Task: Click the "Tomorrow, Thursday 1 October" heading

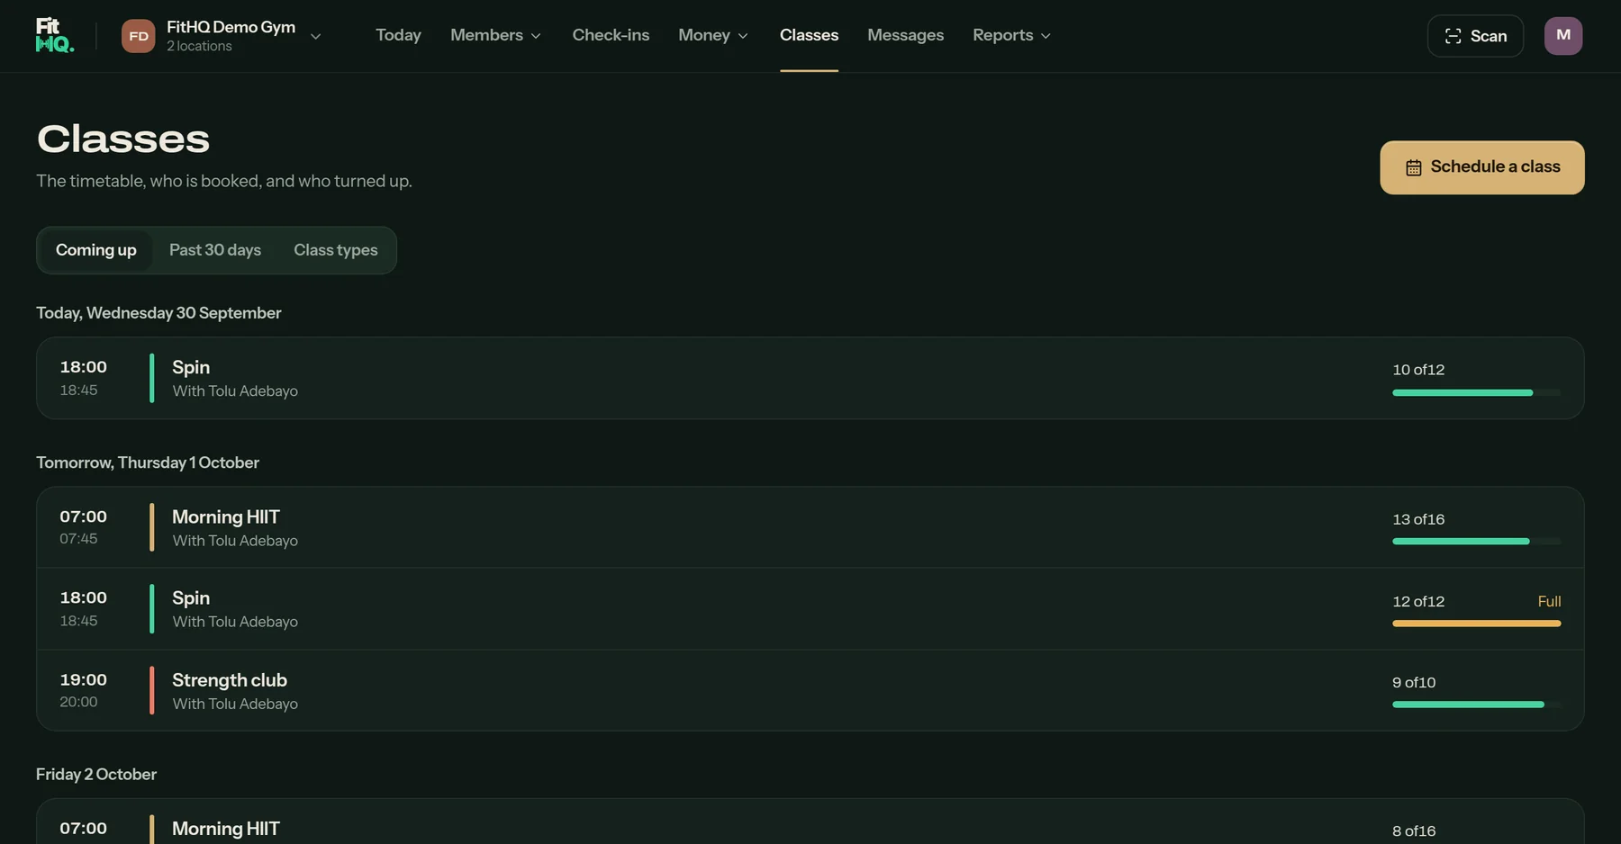Action: coord(148,462)
